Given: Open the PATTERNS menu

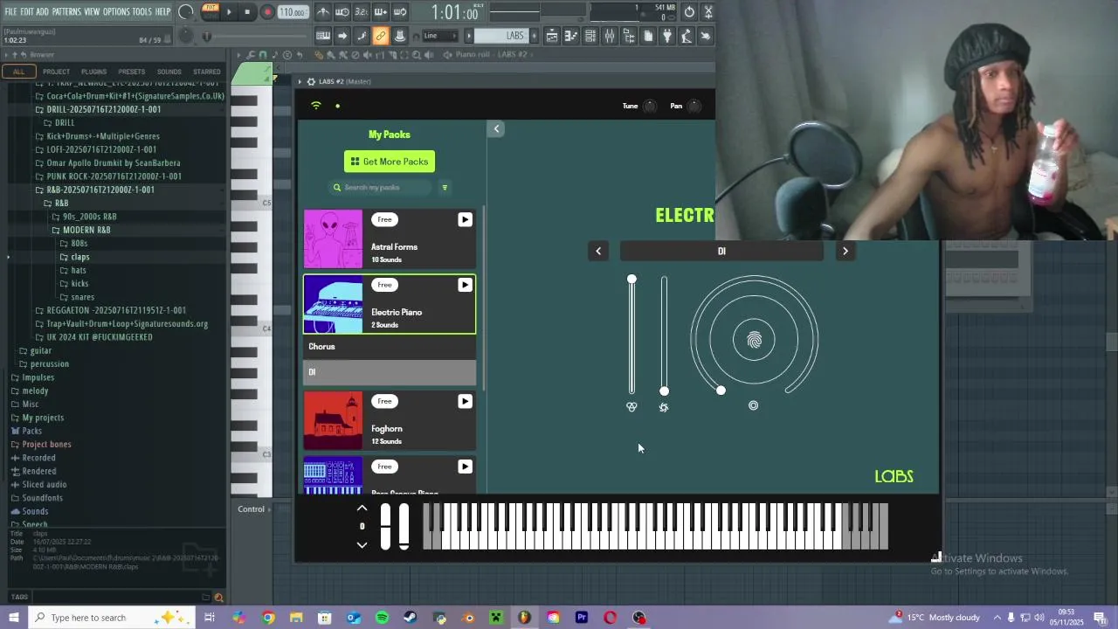Looking at the screenshot, I should (66, 11).
